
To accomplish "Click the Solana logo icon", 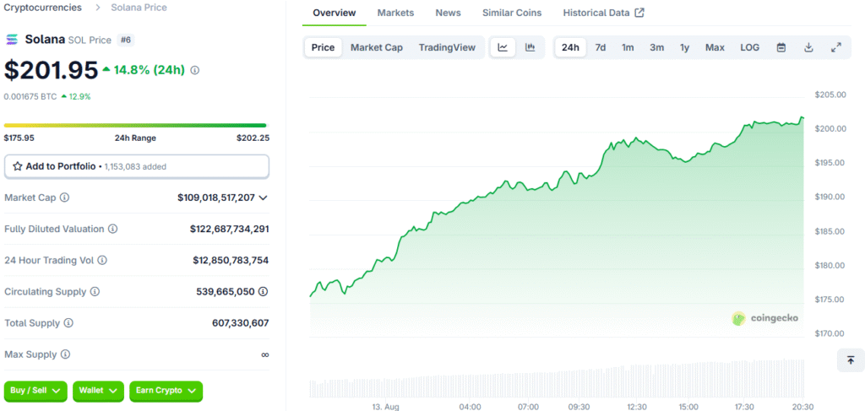I will click(x=12, y=40).
